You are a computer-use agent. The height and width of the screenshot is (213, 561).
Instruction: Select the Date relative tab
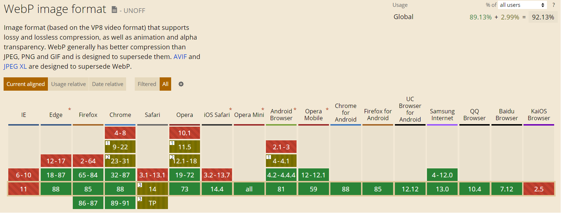pos(107,84)
